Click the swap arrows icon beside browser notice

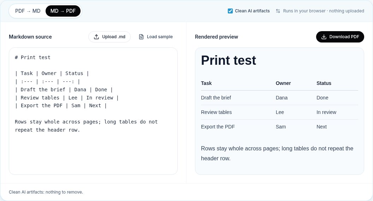point(278,11)
